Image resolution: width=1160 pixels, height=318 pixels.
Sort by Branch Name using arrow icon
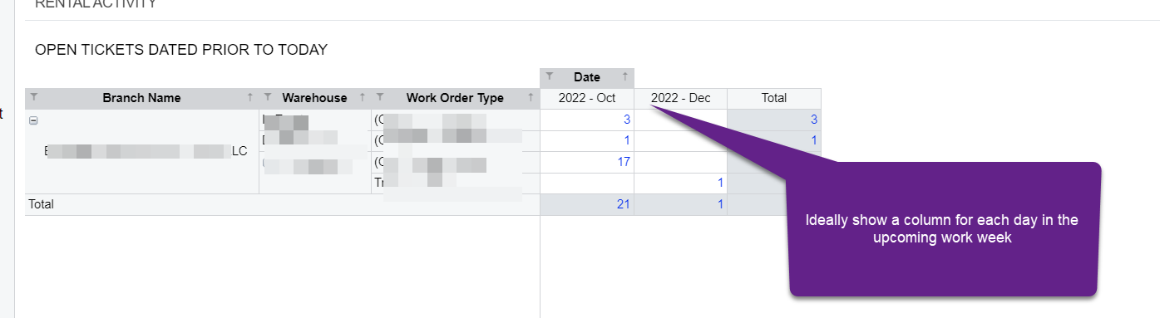pos(250,98)
